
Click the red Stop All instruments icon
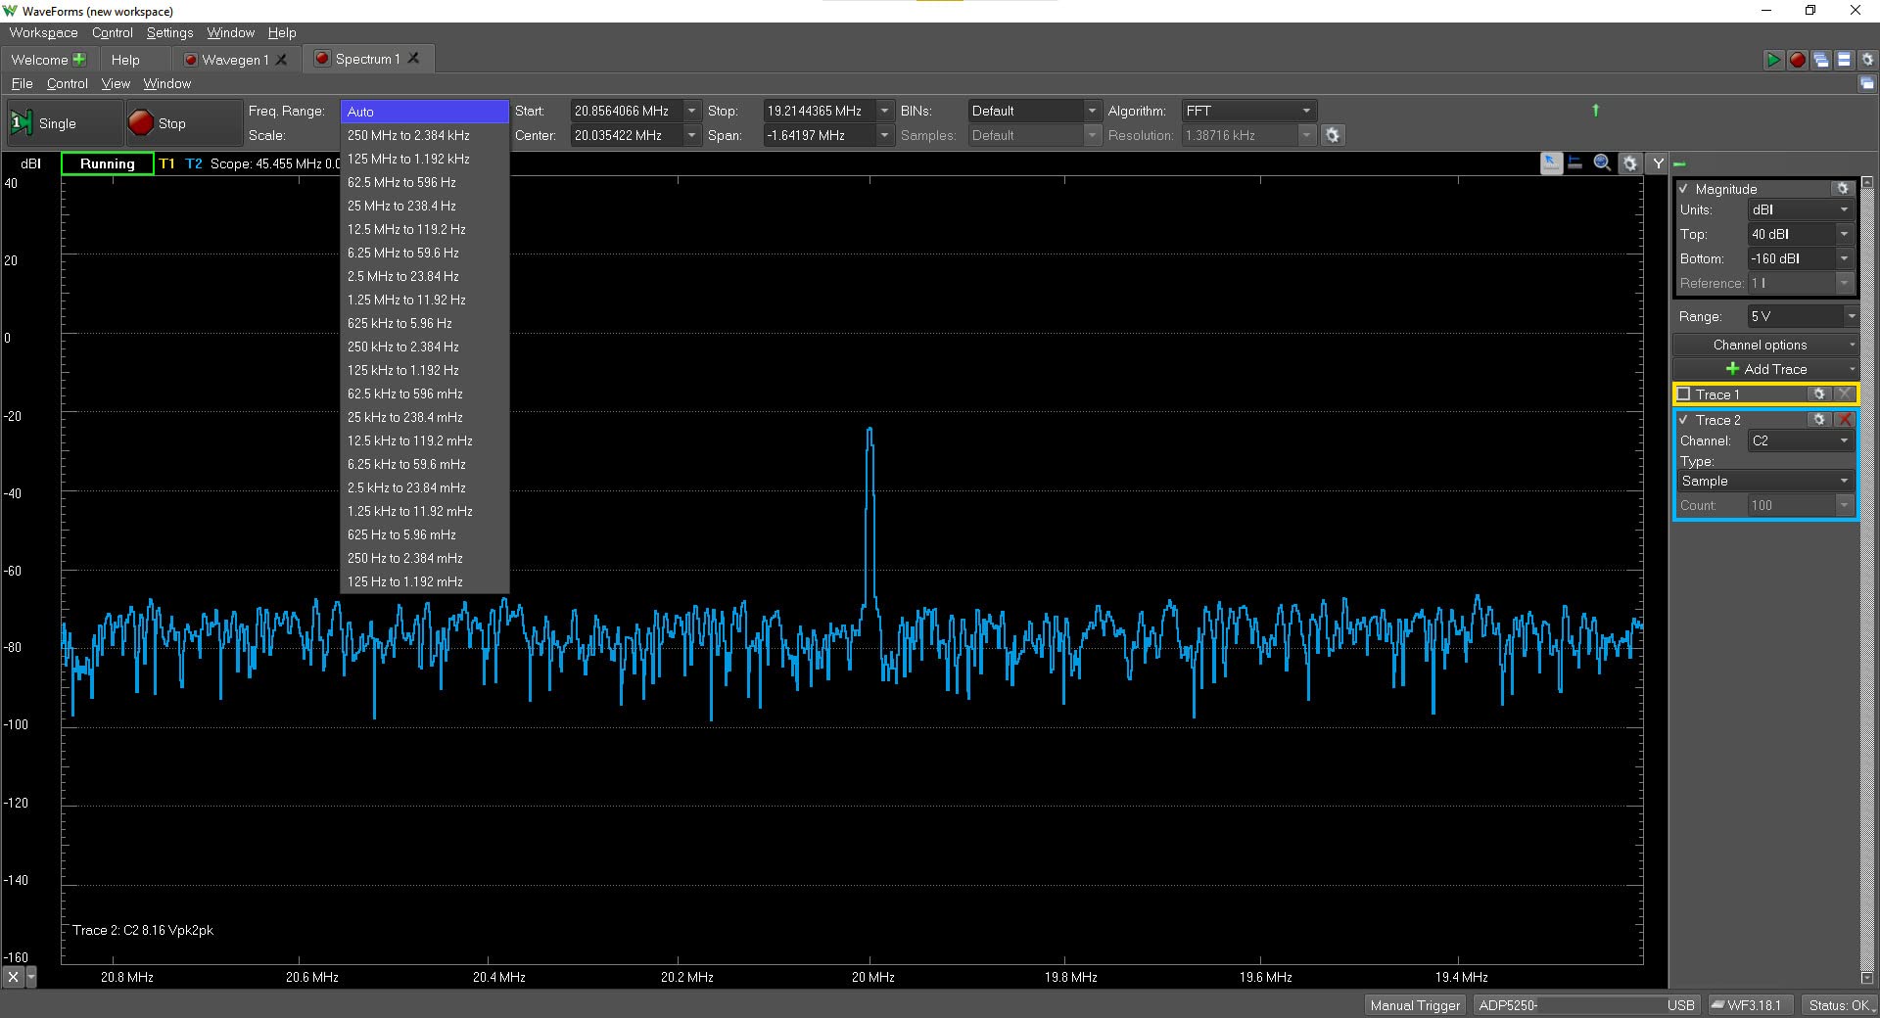click(x=1797, y=60)
